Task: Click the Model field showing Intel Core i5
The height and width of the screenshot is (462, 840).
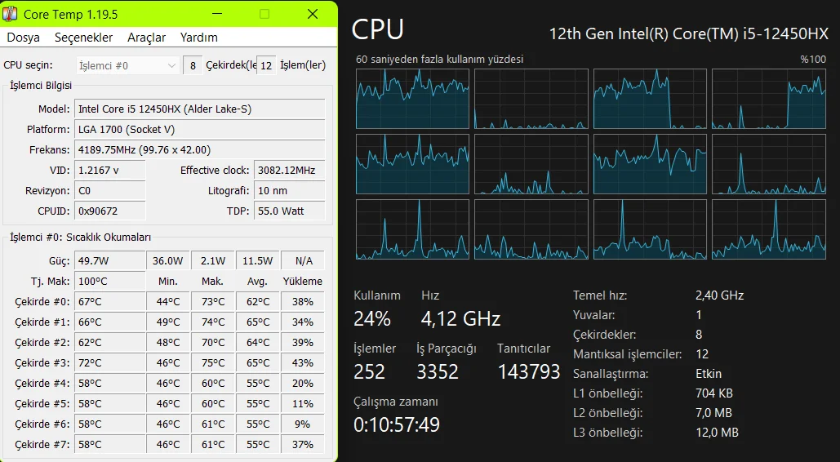Action: 200,109
